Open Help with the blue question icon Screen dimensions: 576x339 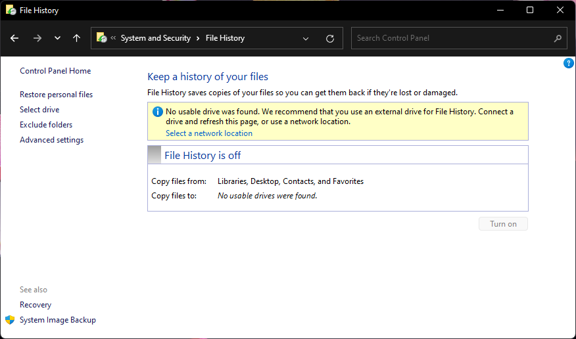point(568,63)
